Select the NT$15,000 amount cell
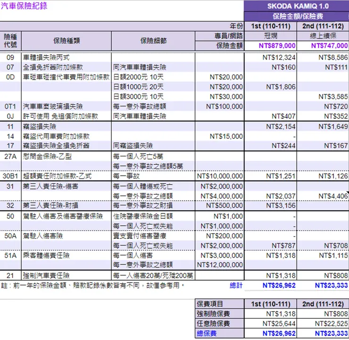349x340 pixels. [219, 136]
